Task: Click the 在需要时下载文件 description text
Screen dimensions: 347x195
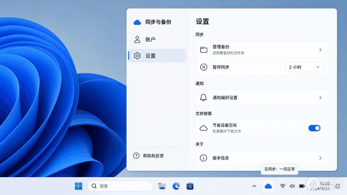Action: 227,131
